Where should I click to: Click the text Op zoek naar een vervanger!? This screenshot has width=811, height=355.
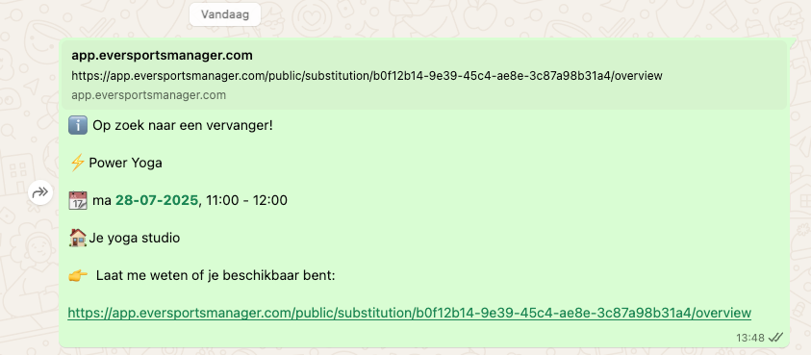[183, 125]
